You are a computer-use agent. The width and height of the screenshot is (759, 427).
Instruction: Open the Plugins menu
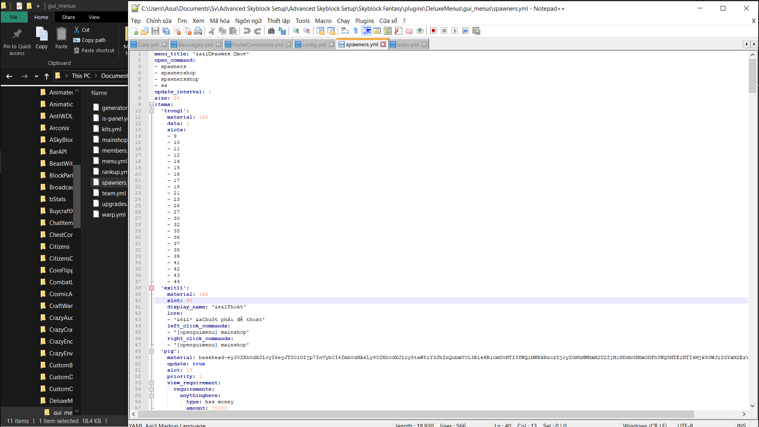(x=364, y=21)
